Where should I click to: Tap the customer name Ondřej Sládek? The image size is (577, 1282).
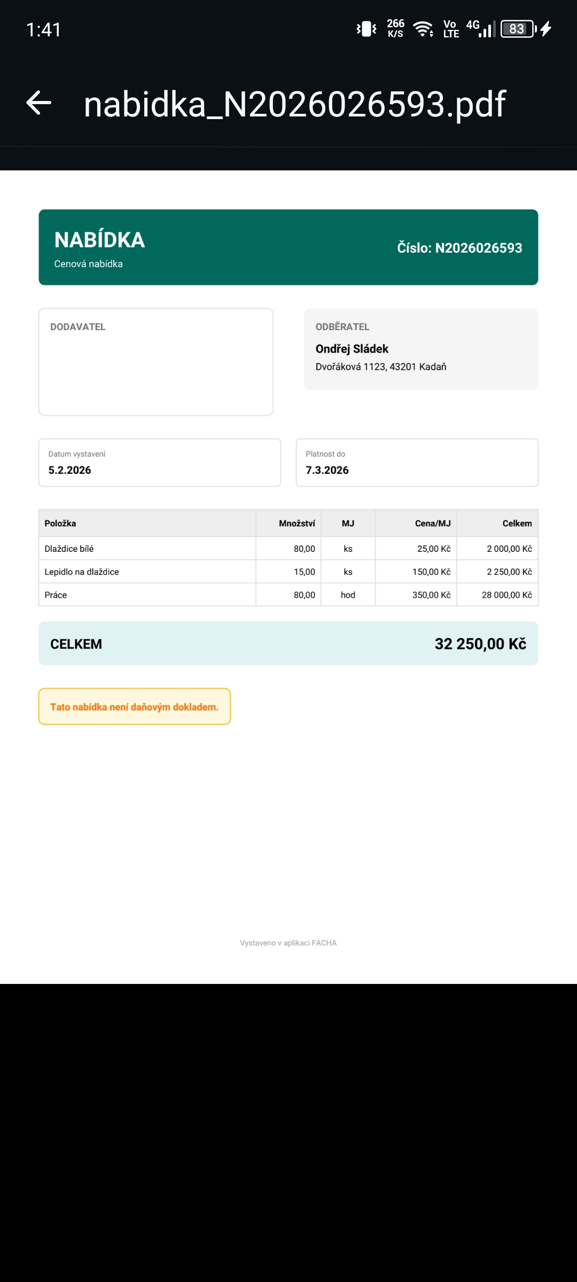pos(352,349)
